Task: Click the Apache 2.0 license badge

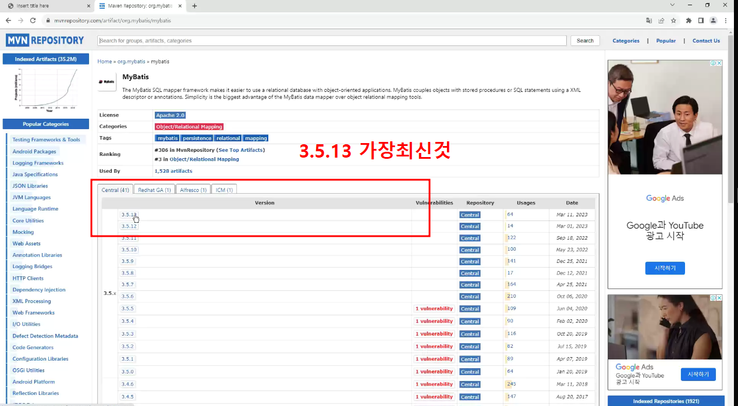Action: click(x=170, y=115)
